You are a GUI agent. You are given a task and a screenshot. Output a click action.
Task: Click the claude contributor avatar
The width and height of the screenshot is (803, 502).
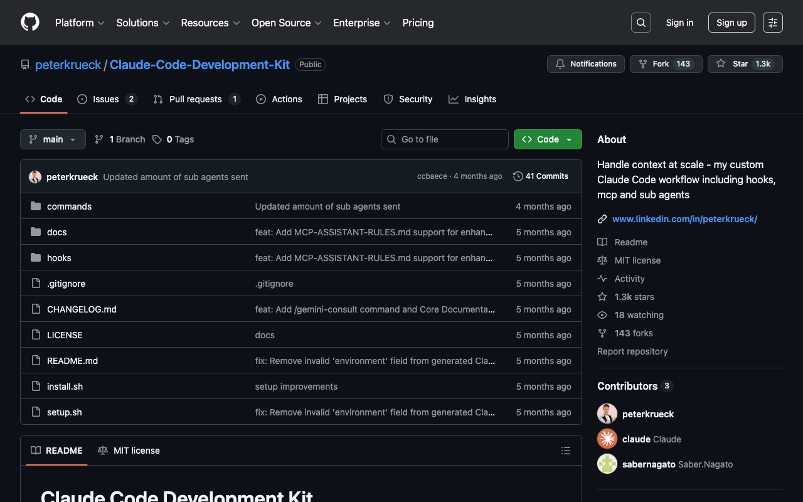point(607,439)
